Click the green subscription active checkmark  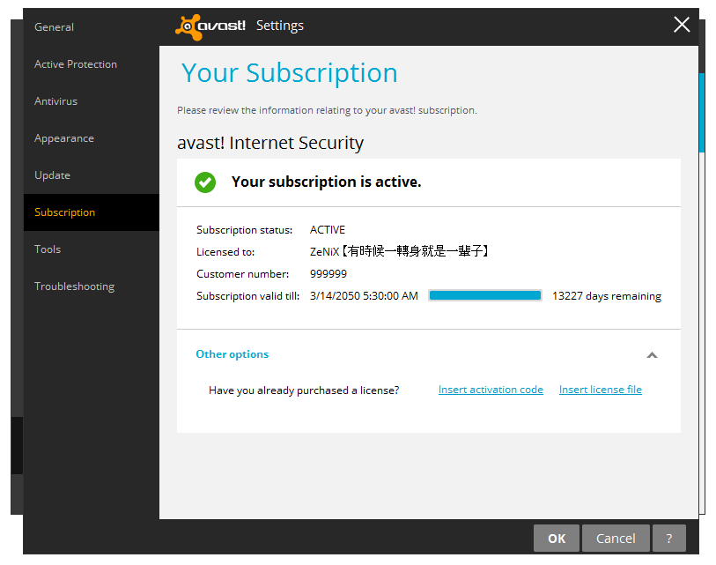(205, 182)
